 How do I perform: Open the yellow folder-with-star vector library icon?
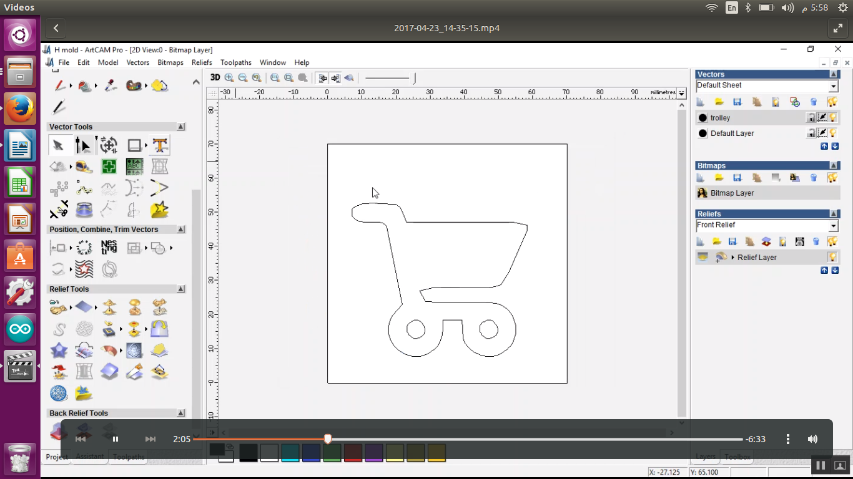pyautogui.click(x=160, y=210)
